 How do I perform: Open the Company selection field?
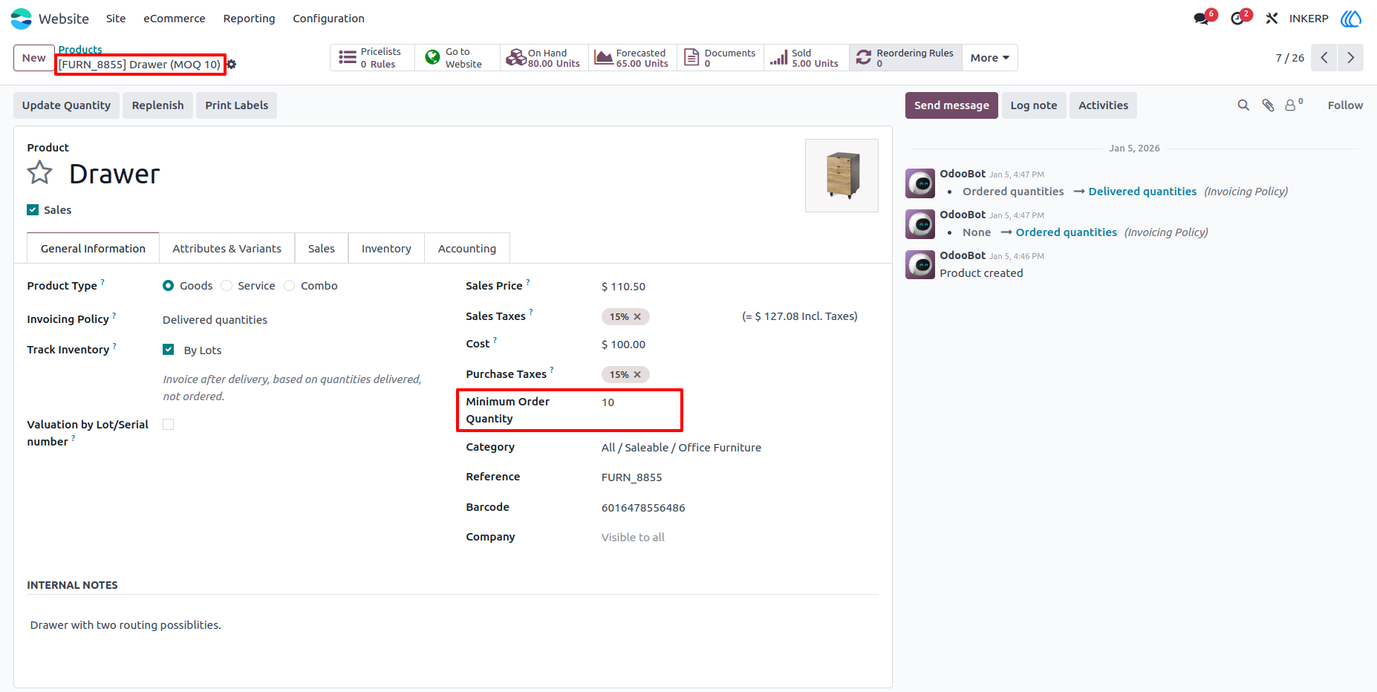739,538
